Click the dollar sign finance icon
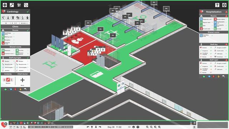Screen dimensions: 229x129 coord(21,127)
